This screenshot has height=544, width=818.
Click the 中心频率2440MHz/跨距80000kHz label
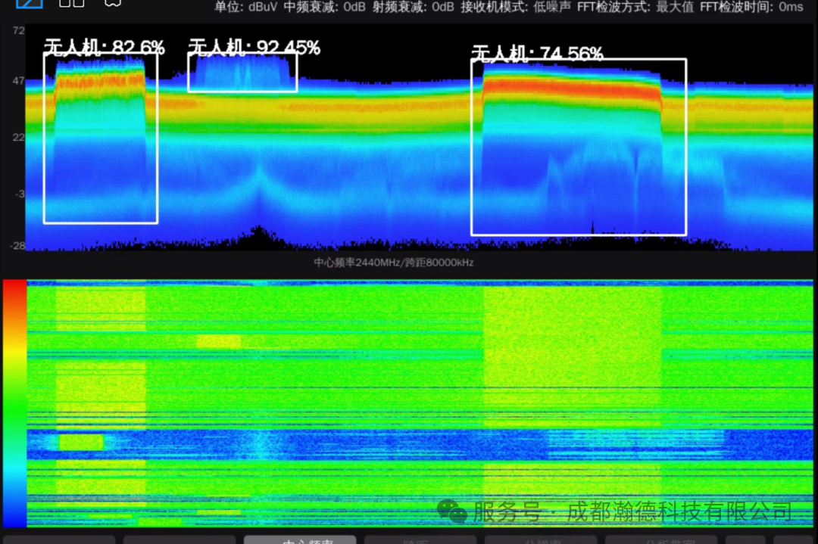394,263
